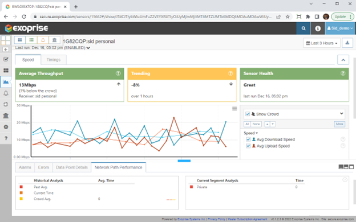Click the down arrow series button
The height and width of the screenshot is (222, 356).
coord(273,124)
